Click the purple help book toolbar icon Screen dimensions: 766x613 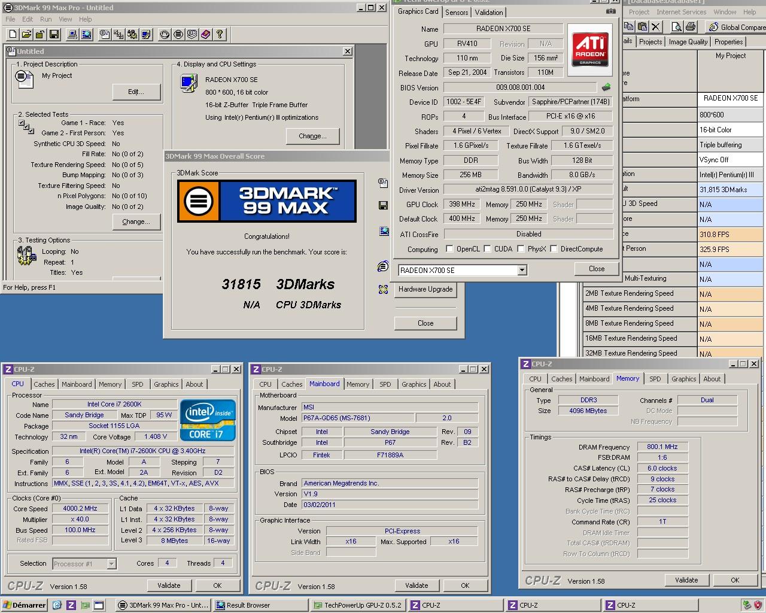pos(206,34)
